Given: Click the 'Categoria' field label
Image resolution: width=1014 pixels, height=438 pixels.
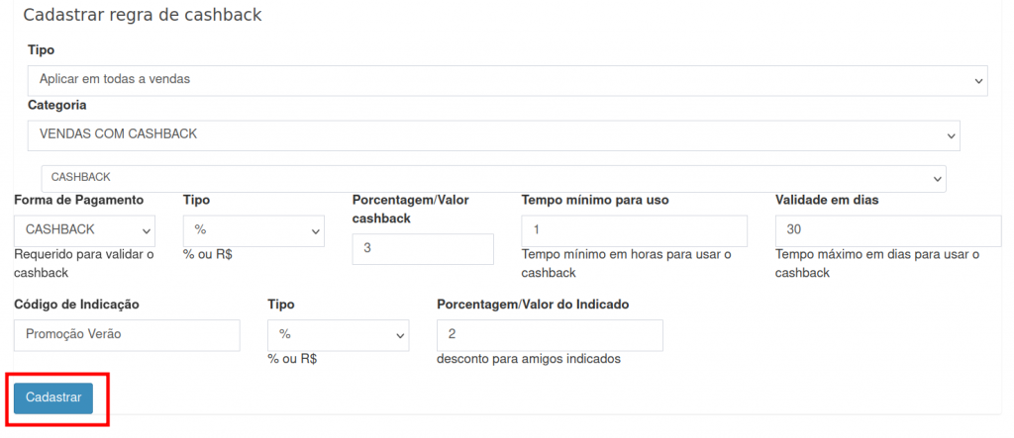Looking at the screenshot, I should pos(57,105).
